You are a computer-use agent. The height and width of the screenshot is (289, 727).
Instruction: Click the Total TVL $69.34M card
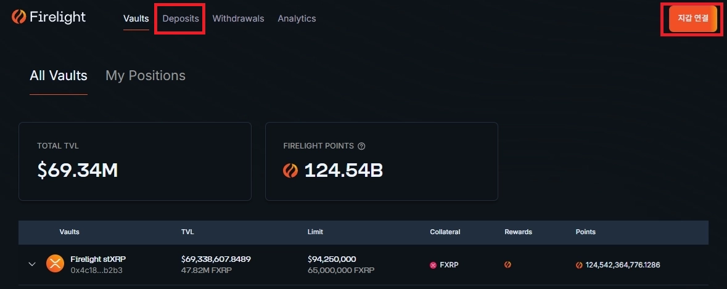point(134,161)
